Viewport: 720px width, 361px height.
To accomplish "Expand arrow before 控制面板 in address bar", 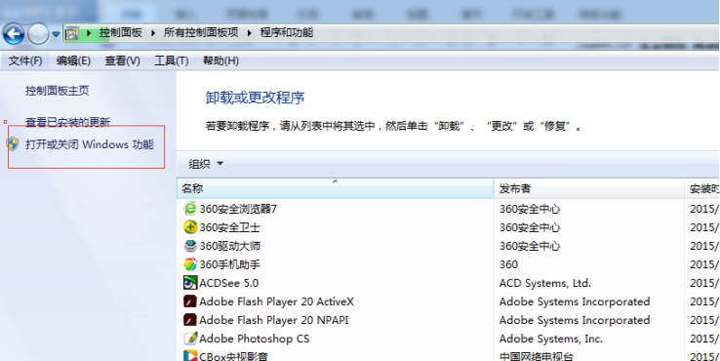I will point(89,33).
